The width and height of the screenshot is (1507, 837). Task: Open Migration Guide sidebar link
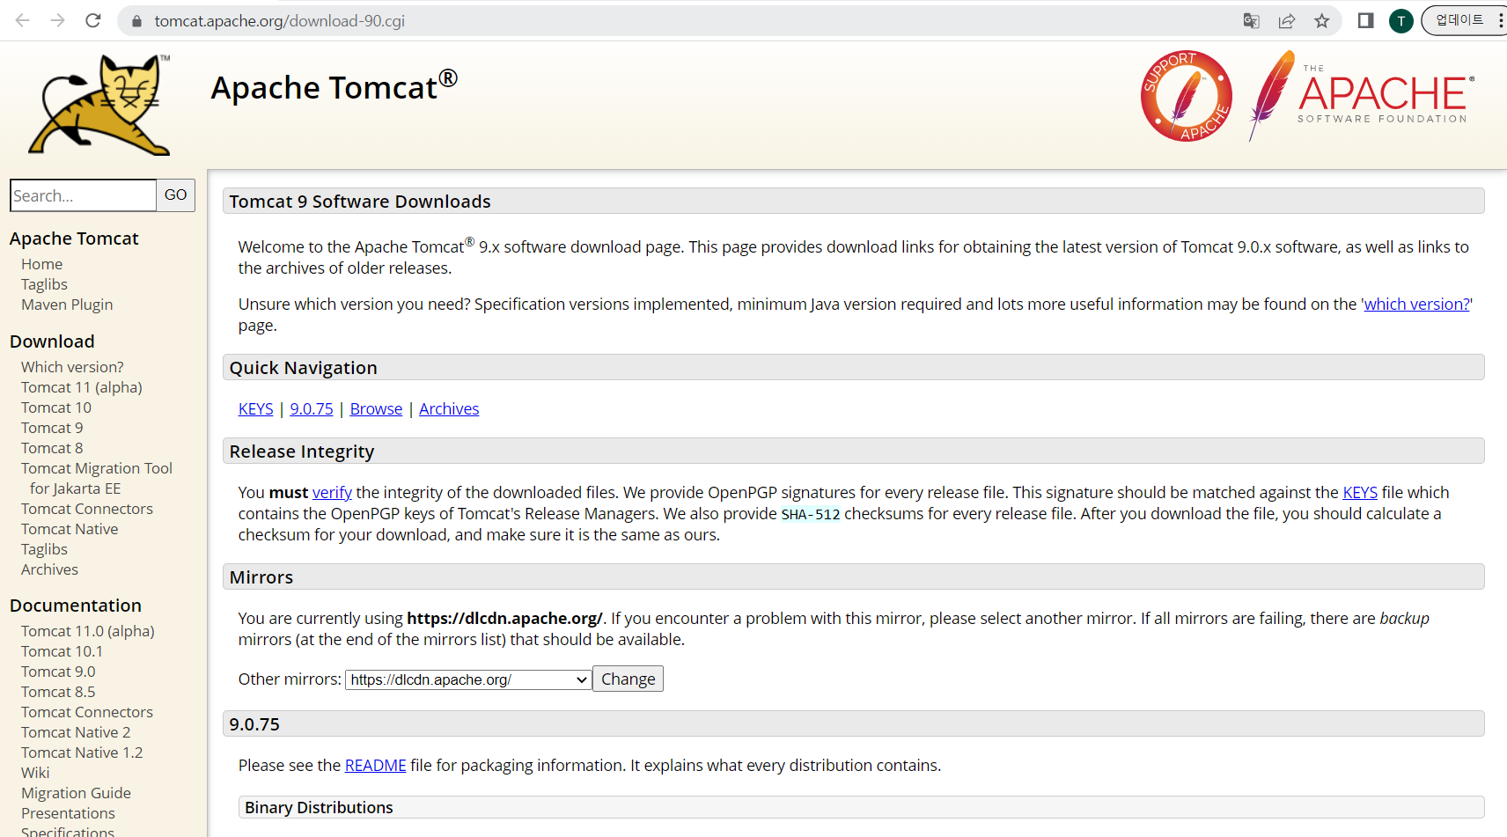coord(76,793)
